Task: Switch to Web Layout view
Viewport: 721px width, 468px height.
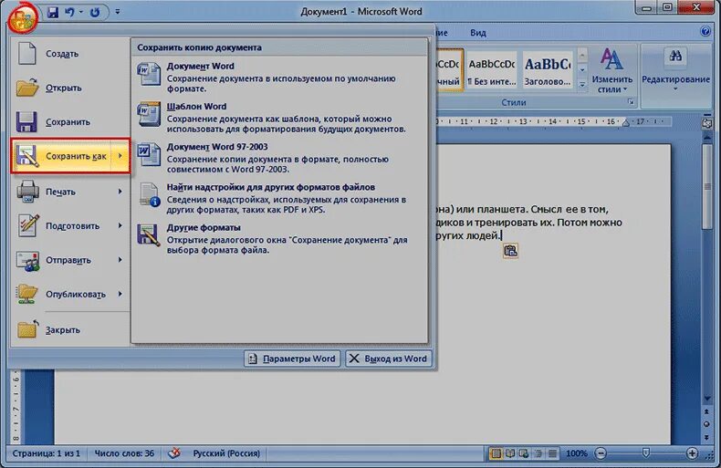Action: click(524, 453)
